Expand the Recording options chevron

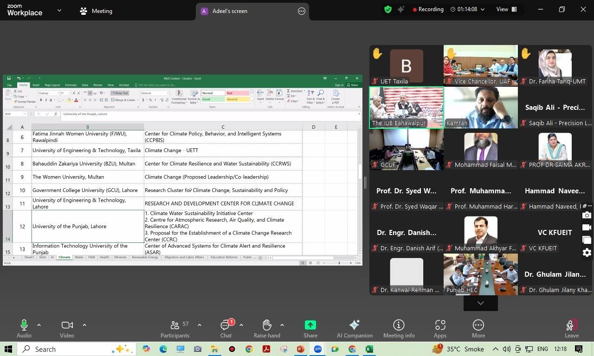pos(483,9)
